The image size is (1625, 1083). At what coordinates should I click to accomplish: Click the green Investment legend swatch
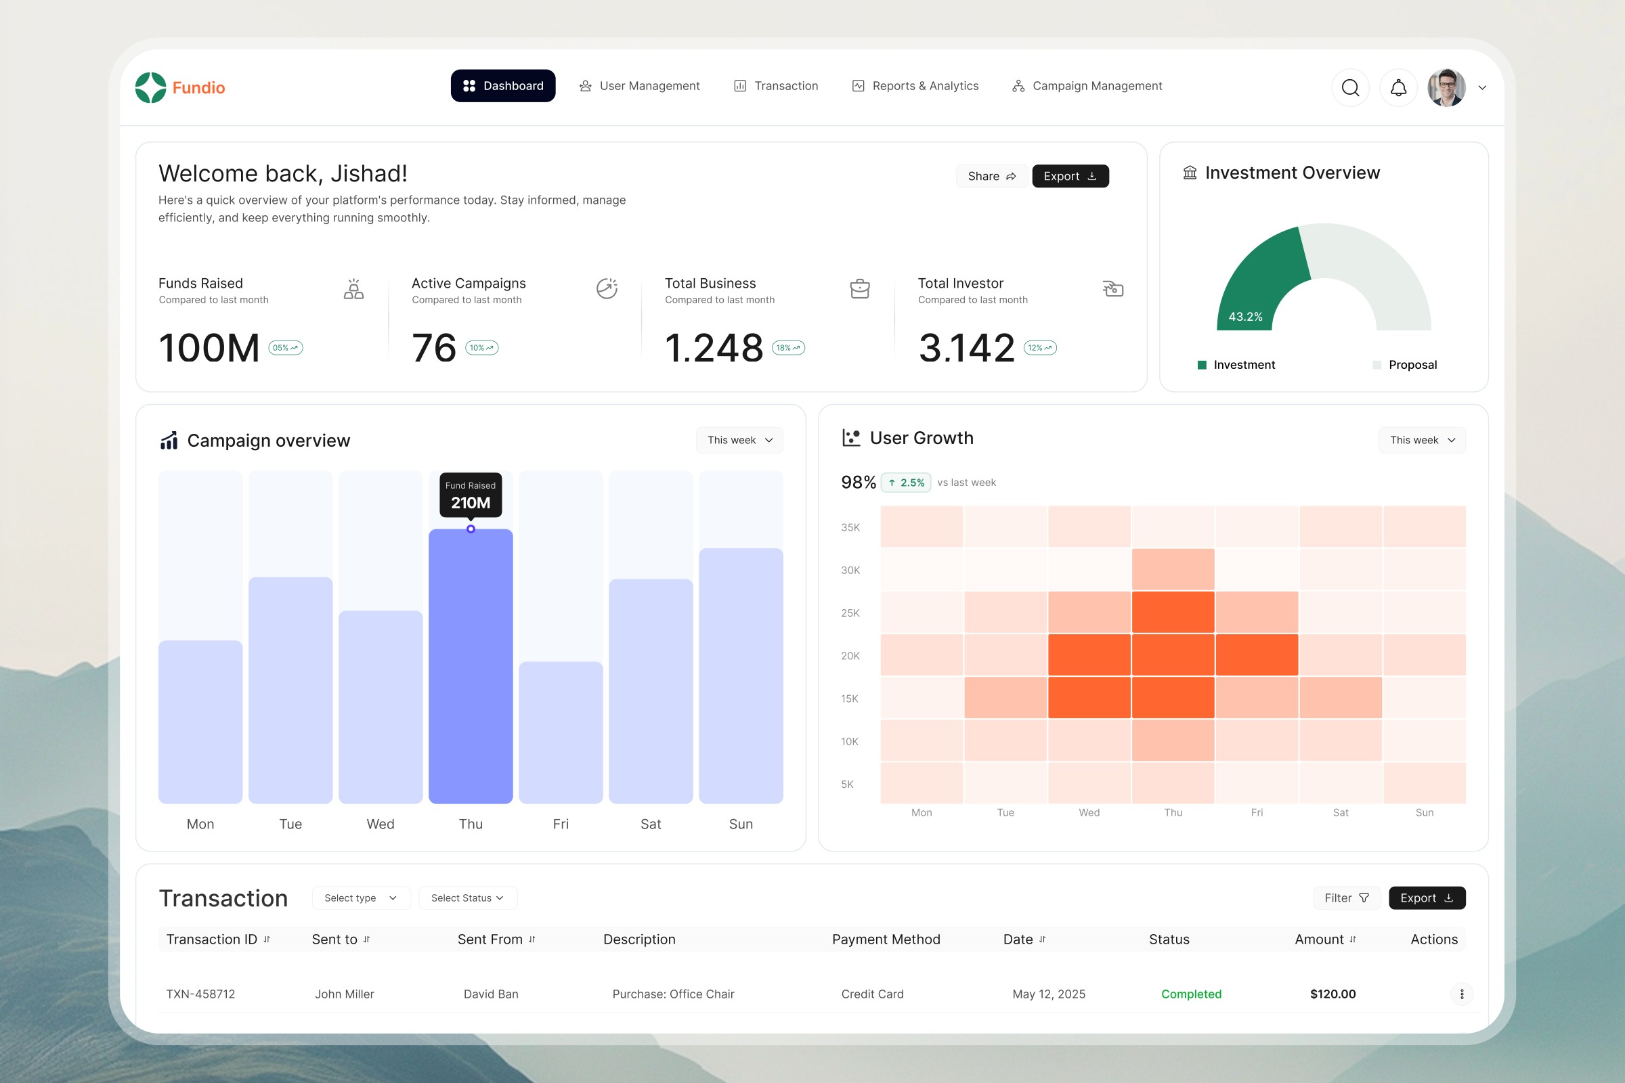(1201, 365)
